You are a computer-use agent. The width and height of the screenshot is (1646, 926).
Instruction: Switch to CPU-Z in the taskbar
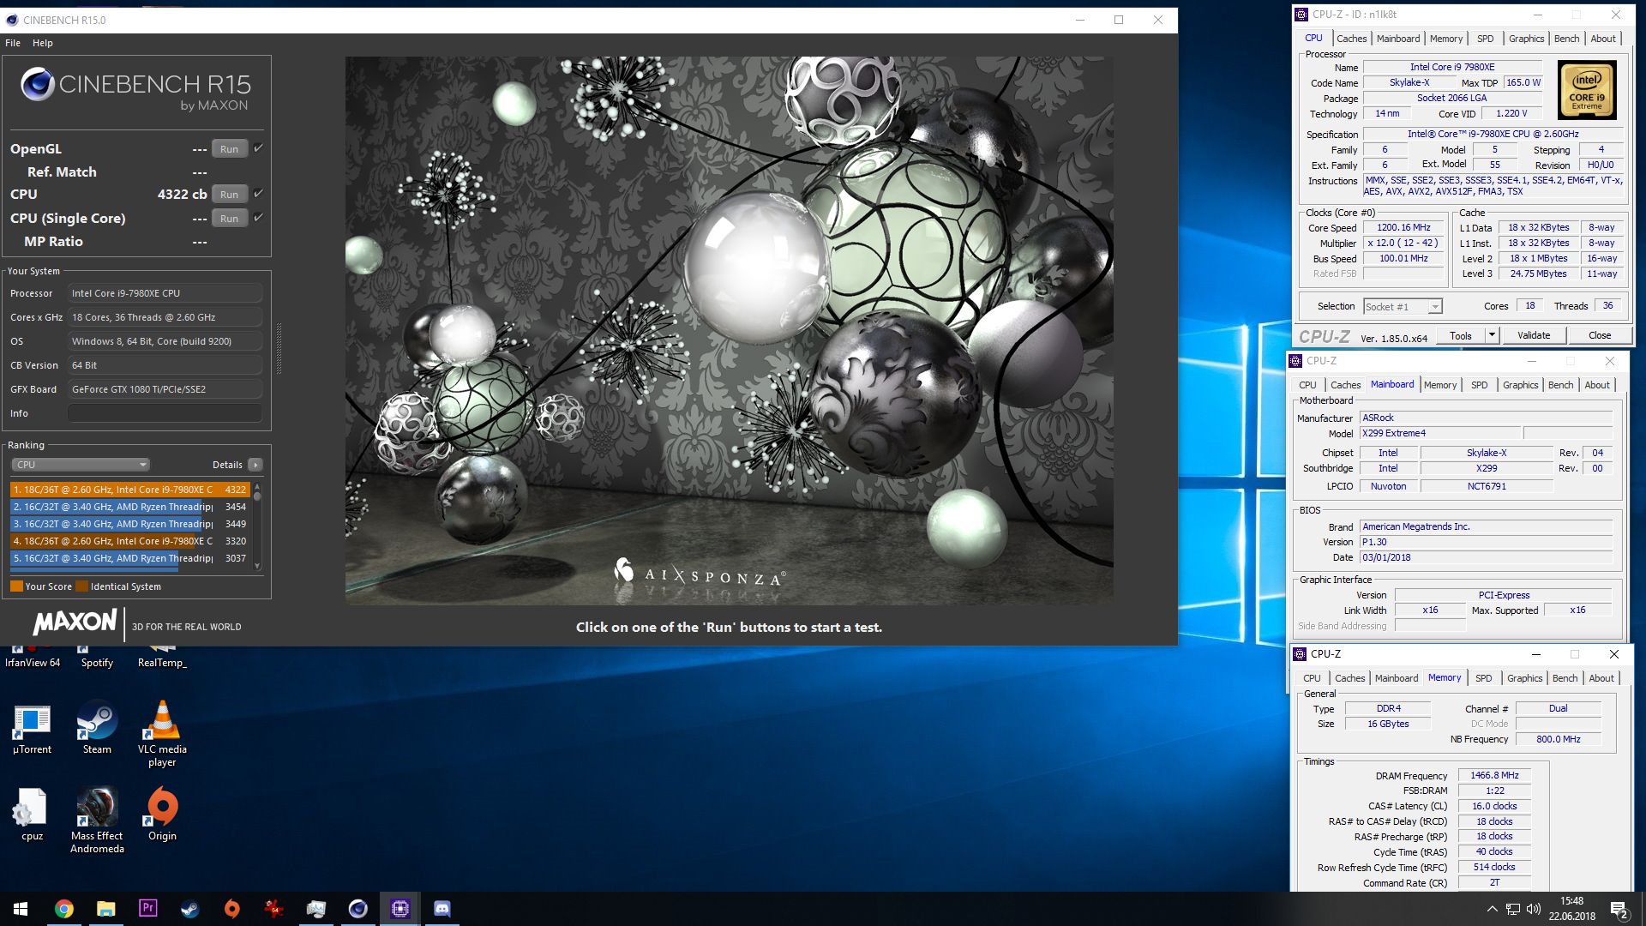point(399,909)
